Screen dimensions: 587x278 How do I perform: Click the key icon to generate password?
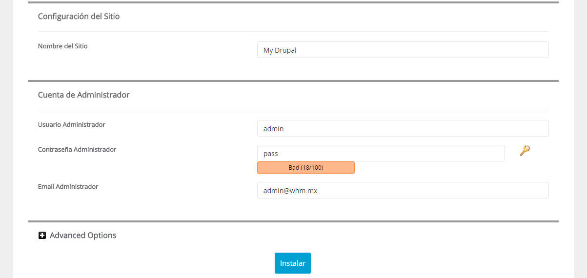[525, 151]
